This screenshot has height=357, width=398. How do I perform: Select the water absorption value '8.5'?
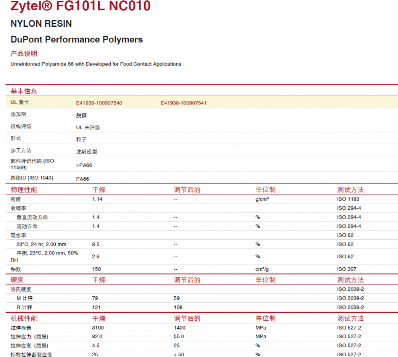(96, 244)
